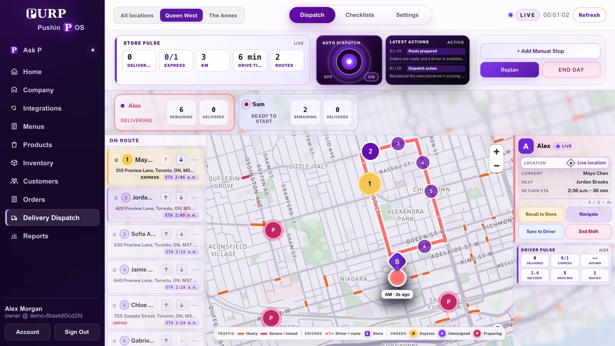Click the Ask P logo icon
The image size is (615, 346).
click(x=14, y=50)
